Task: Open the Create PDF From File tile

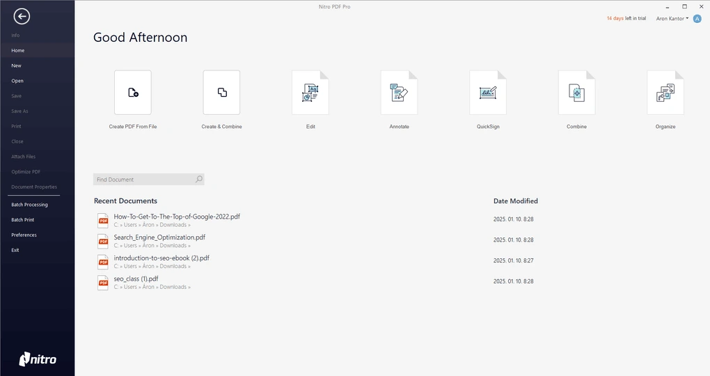Action: (x=133, y=93)
